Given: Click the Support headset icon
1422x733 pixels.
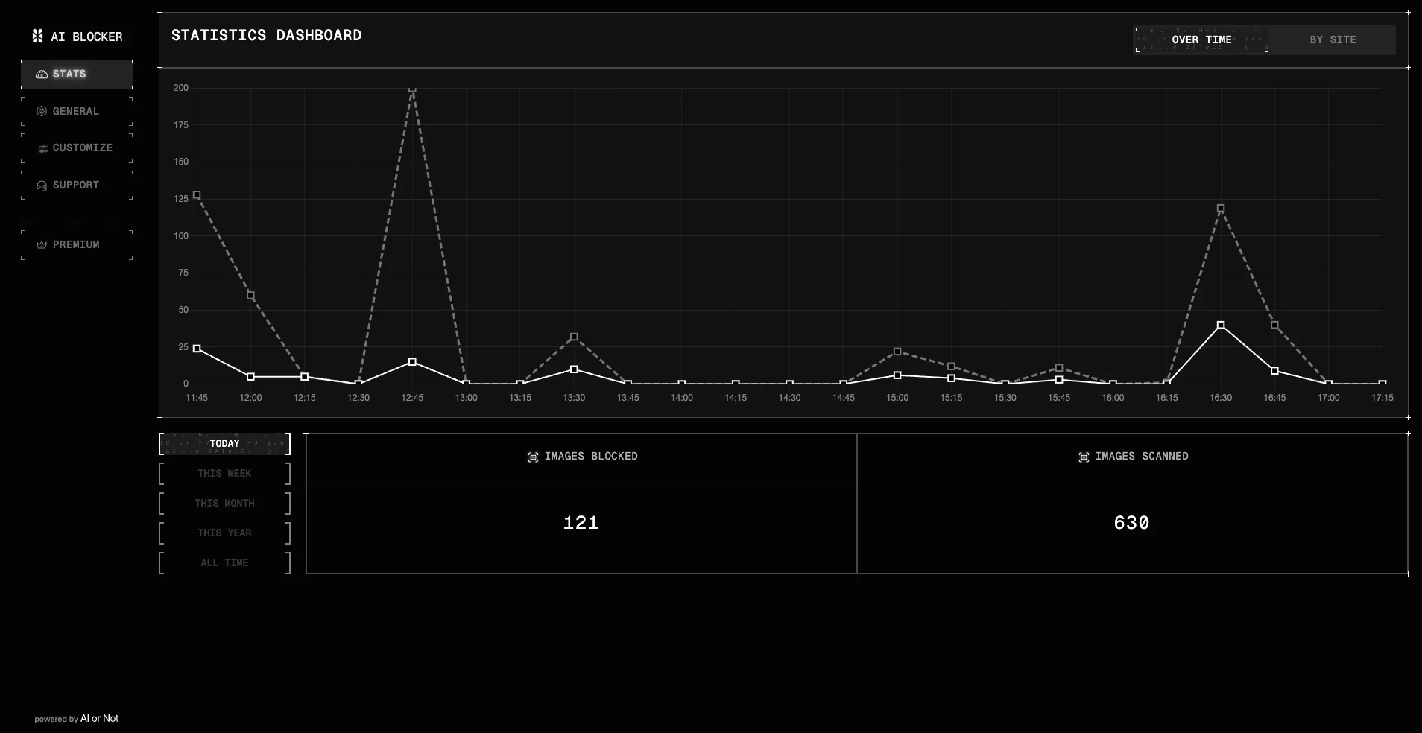Looking at the screenshot, I should 41,185.
